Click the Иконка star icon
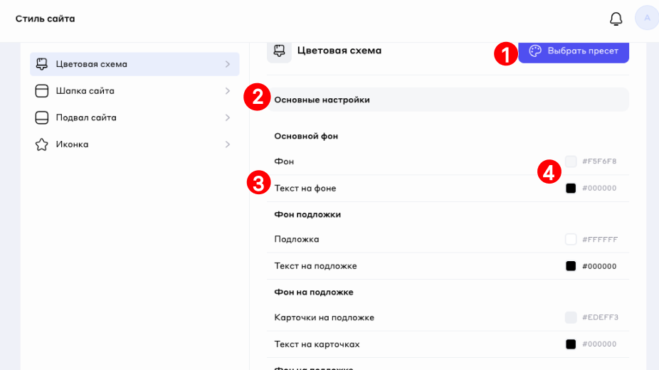 [x=42, y=144]
